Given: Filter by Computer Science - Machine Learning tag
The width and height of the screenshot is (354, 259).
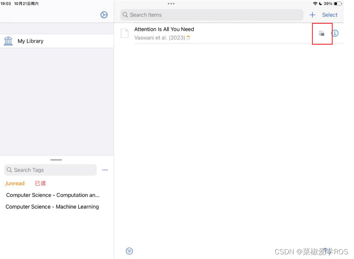Looking at the screenshot, I should [x=52, y=207].
